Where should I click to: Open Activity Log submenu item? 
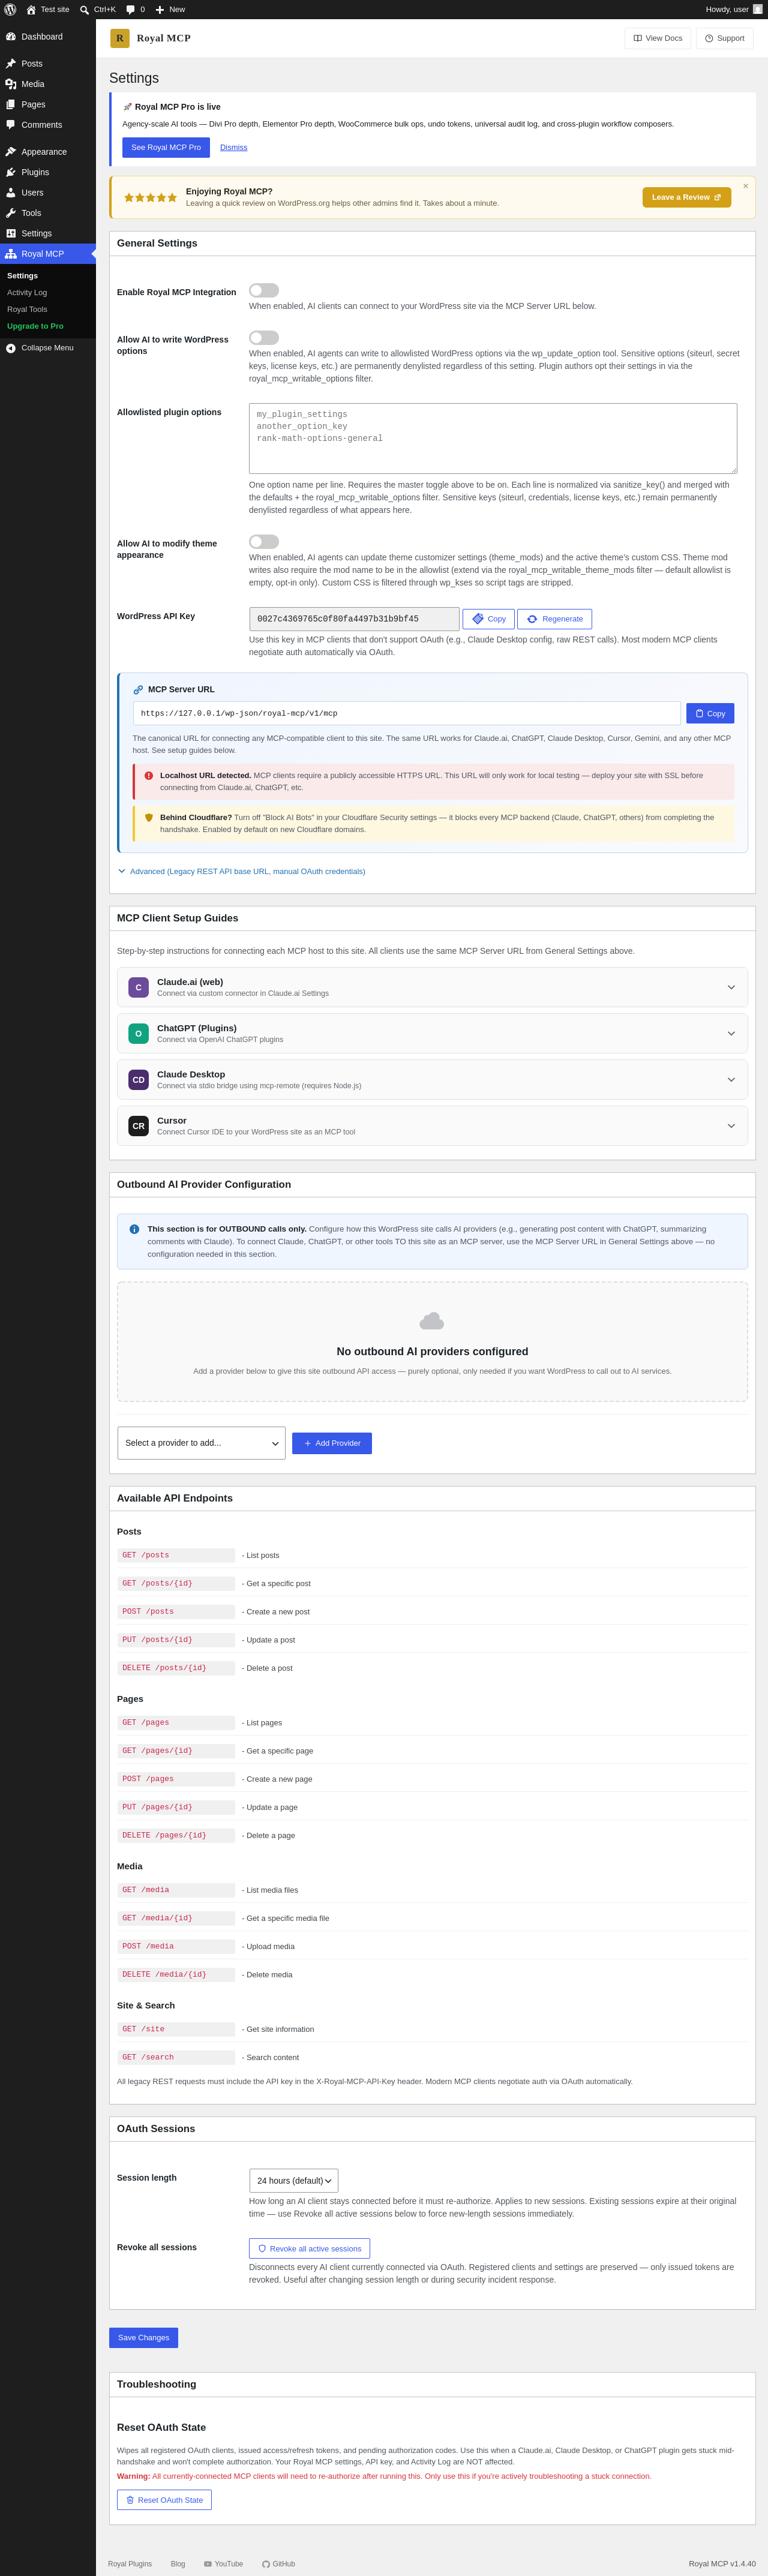click(x=27, y=292)
